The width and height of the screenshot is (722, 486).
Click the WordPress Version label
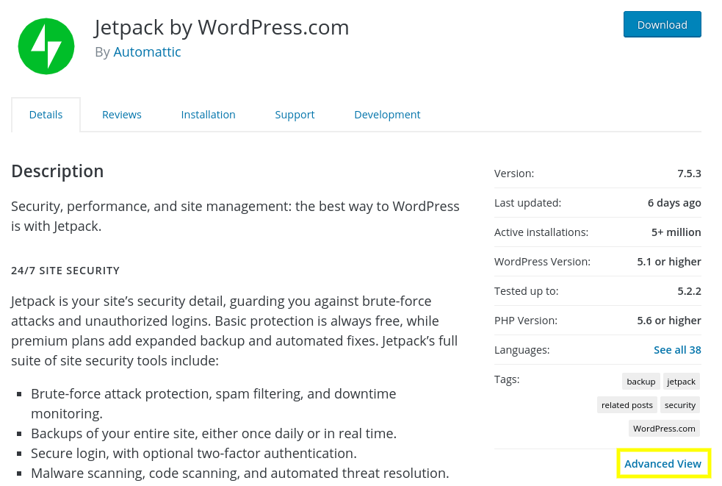pos(542,262)
